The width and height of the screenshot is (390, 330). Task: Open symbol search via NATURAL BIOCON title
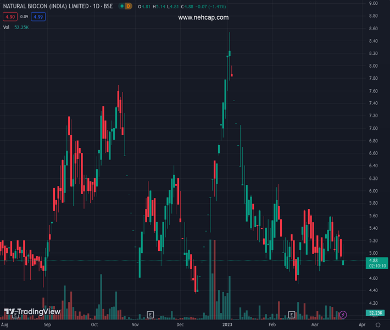point(46,6)
